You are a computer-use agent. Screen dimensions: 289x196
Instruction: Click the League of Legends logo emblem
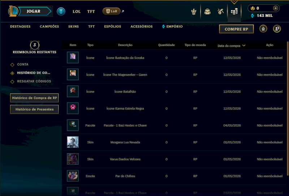[x=13, y=11]
